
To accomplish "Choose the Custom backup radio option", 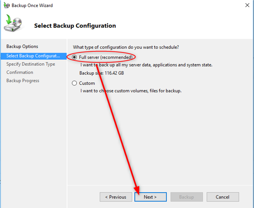I will point(75,83).
